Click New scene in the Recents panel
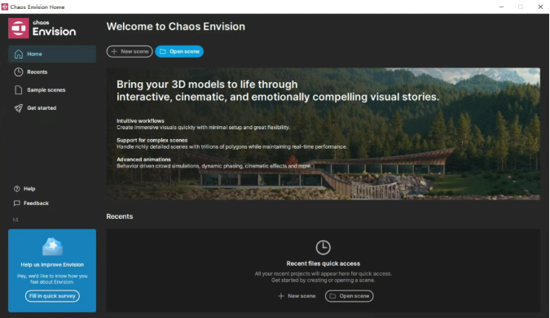Viewport: 550px width, 318px height. coord(297,296)
